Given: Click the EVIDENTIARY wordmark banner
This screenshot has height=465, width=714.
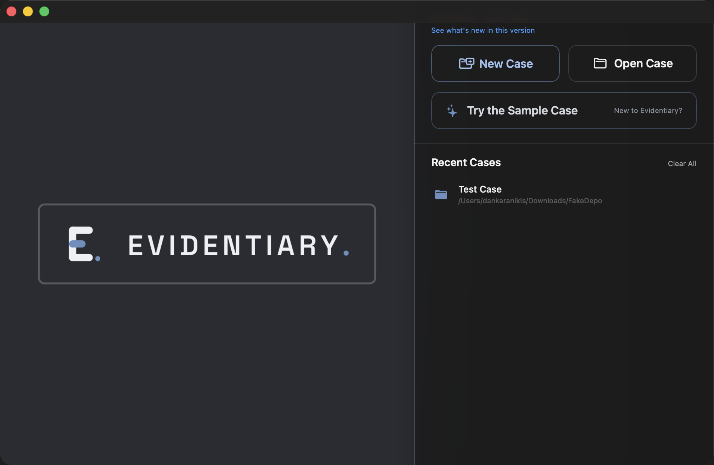Looking at the screenshot, I should click(x=207, y=244).
